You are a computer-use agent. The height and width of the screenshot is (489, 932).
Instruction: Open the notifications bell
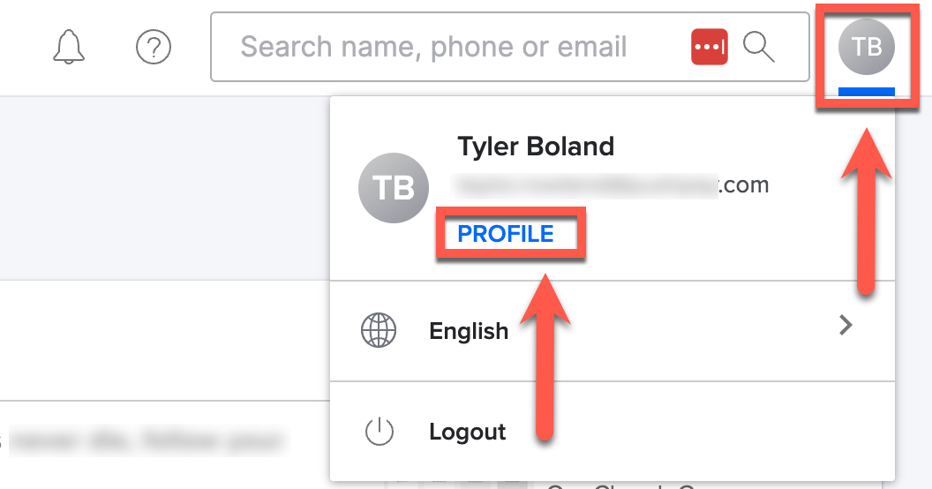[x=69, y=47]
